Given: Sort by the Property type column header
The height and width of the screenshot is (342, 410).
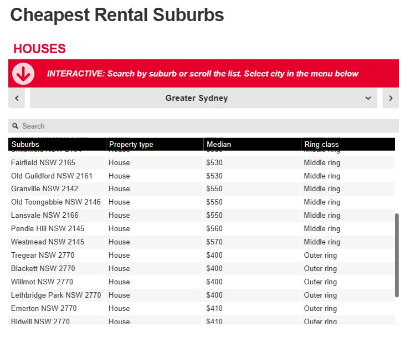Looking at the screenshot, I should (131, 145).
